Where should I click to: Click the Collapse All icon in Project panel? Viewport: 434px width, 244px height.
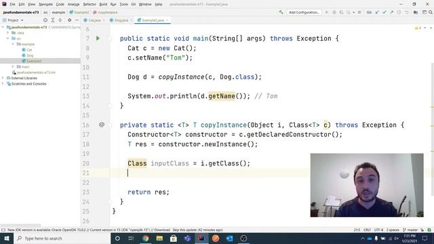click(60, 20)
